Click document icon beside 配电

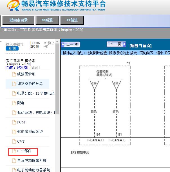(x=14, y=103)
